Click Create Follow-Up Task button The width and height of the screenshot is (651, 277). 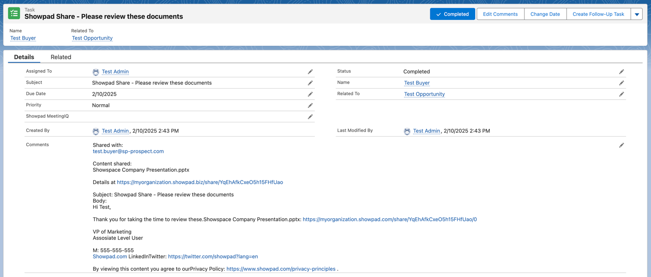598,14
